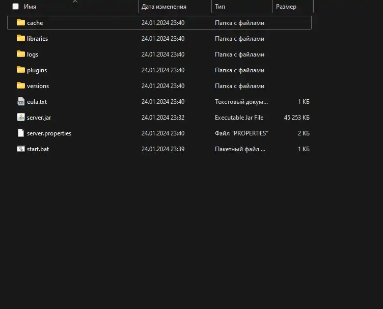383x309 pixels.
Task: Click the sort arrow above Имя column
Action: tap(75, 2)
